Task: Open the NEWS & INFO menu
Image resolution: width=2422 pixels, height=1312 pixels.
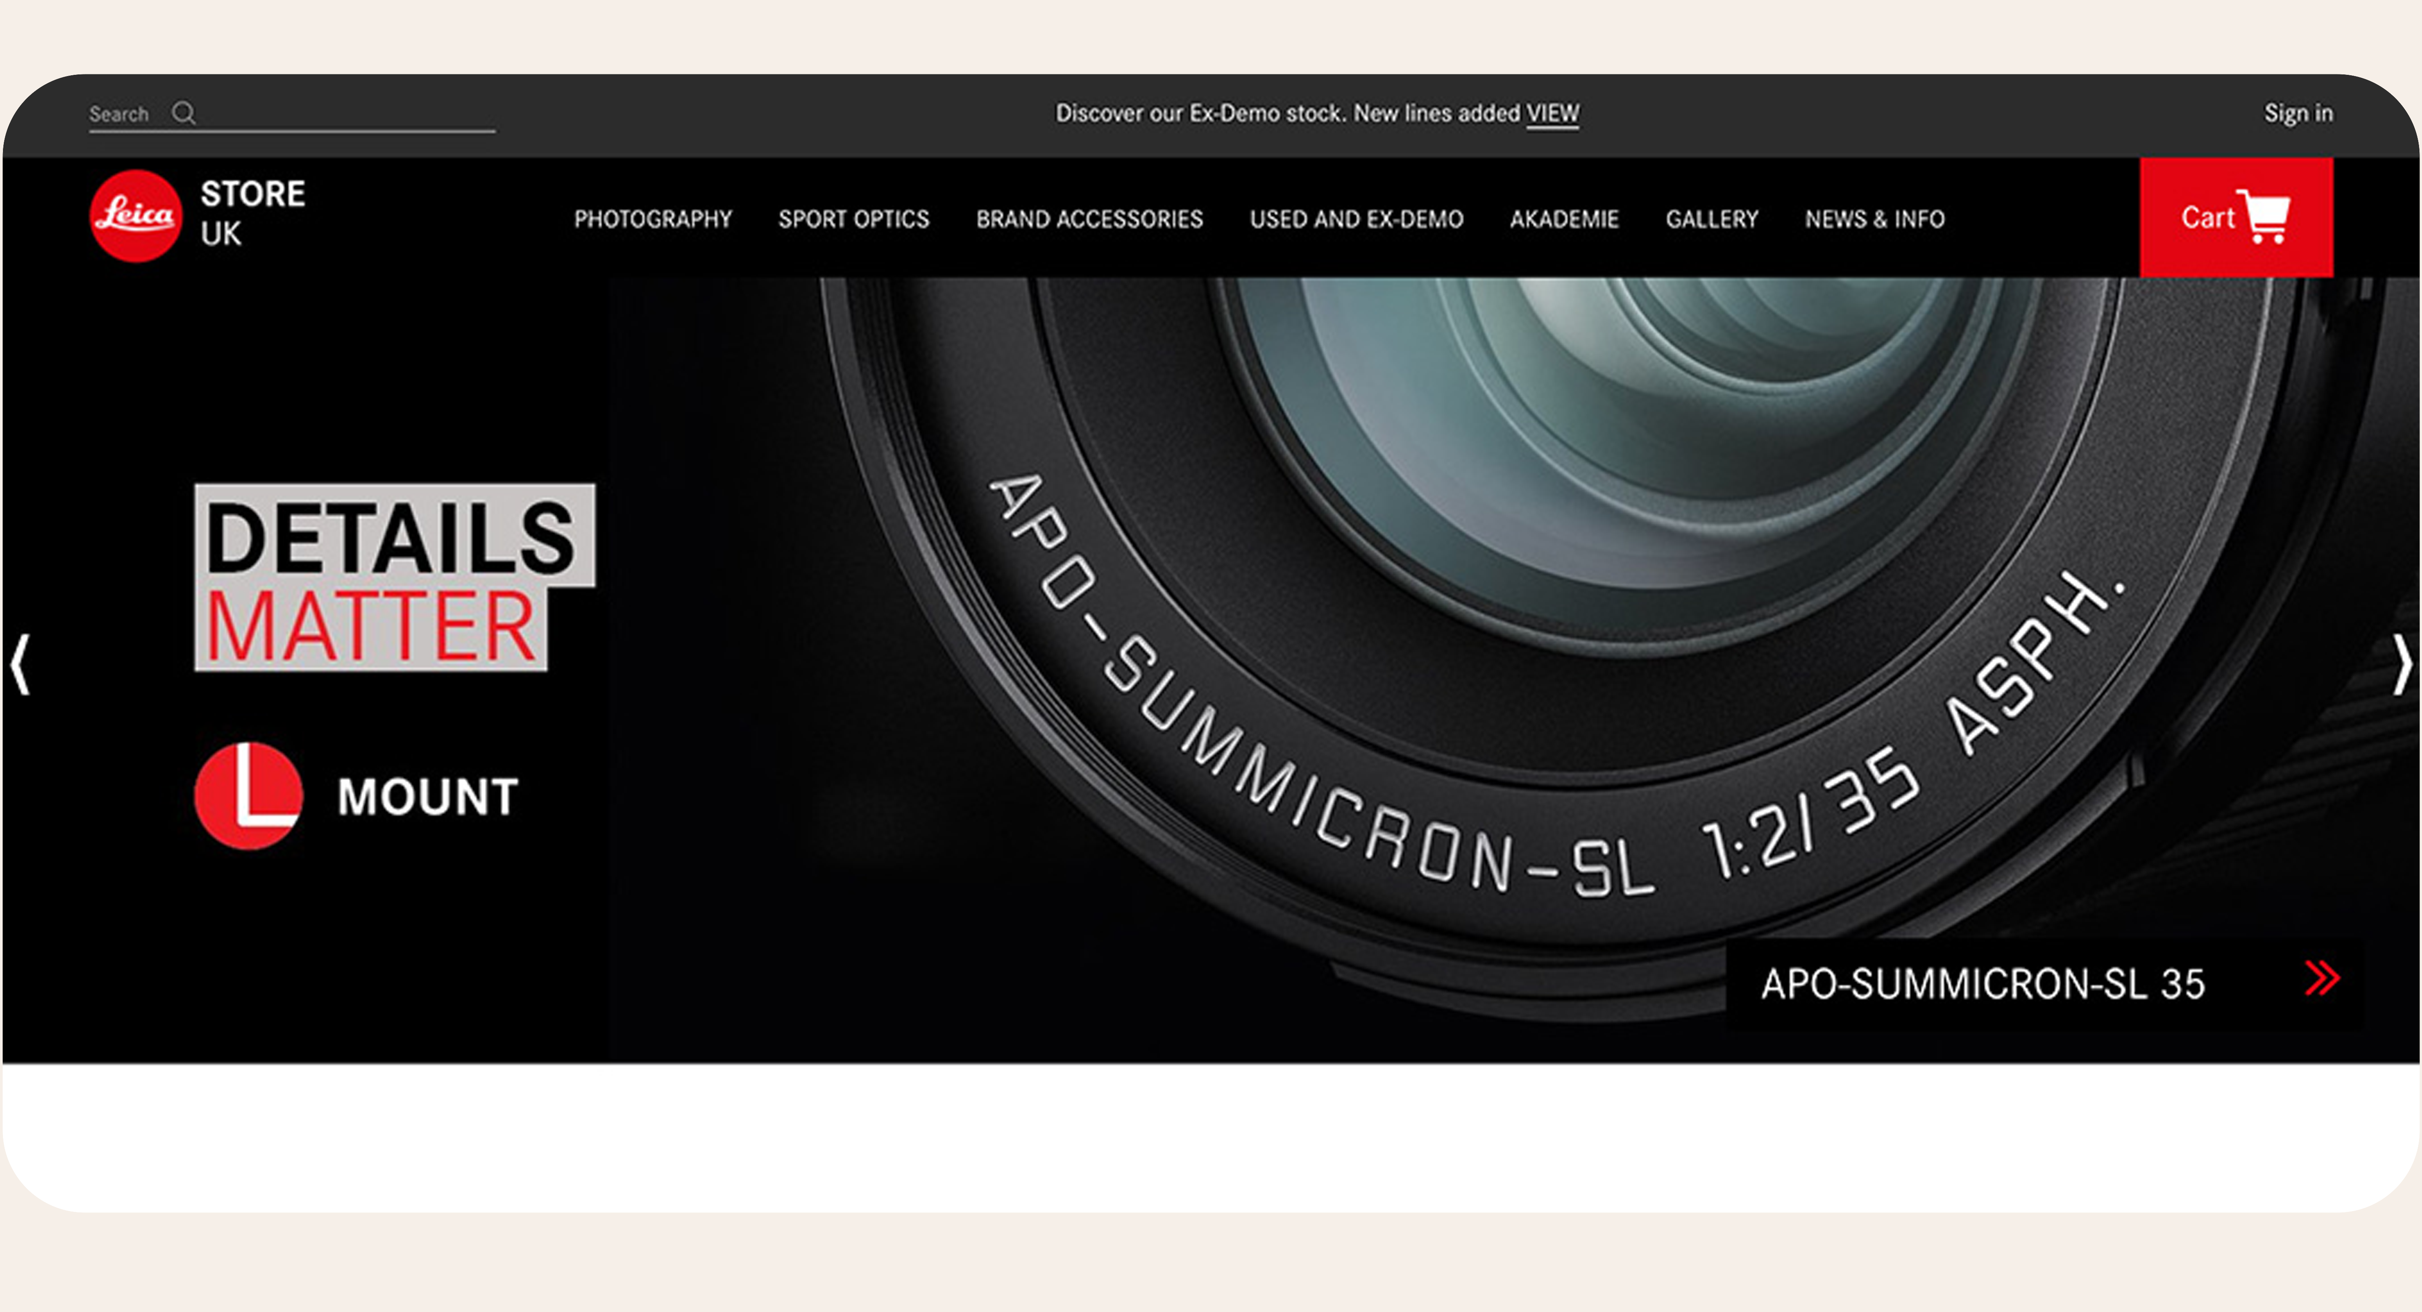Action: 1875,219
